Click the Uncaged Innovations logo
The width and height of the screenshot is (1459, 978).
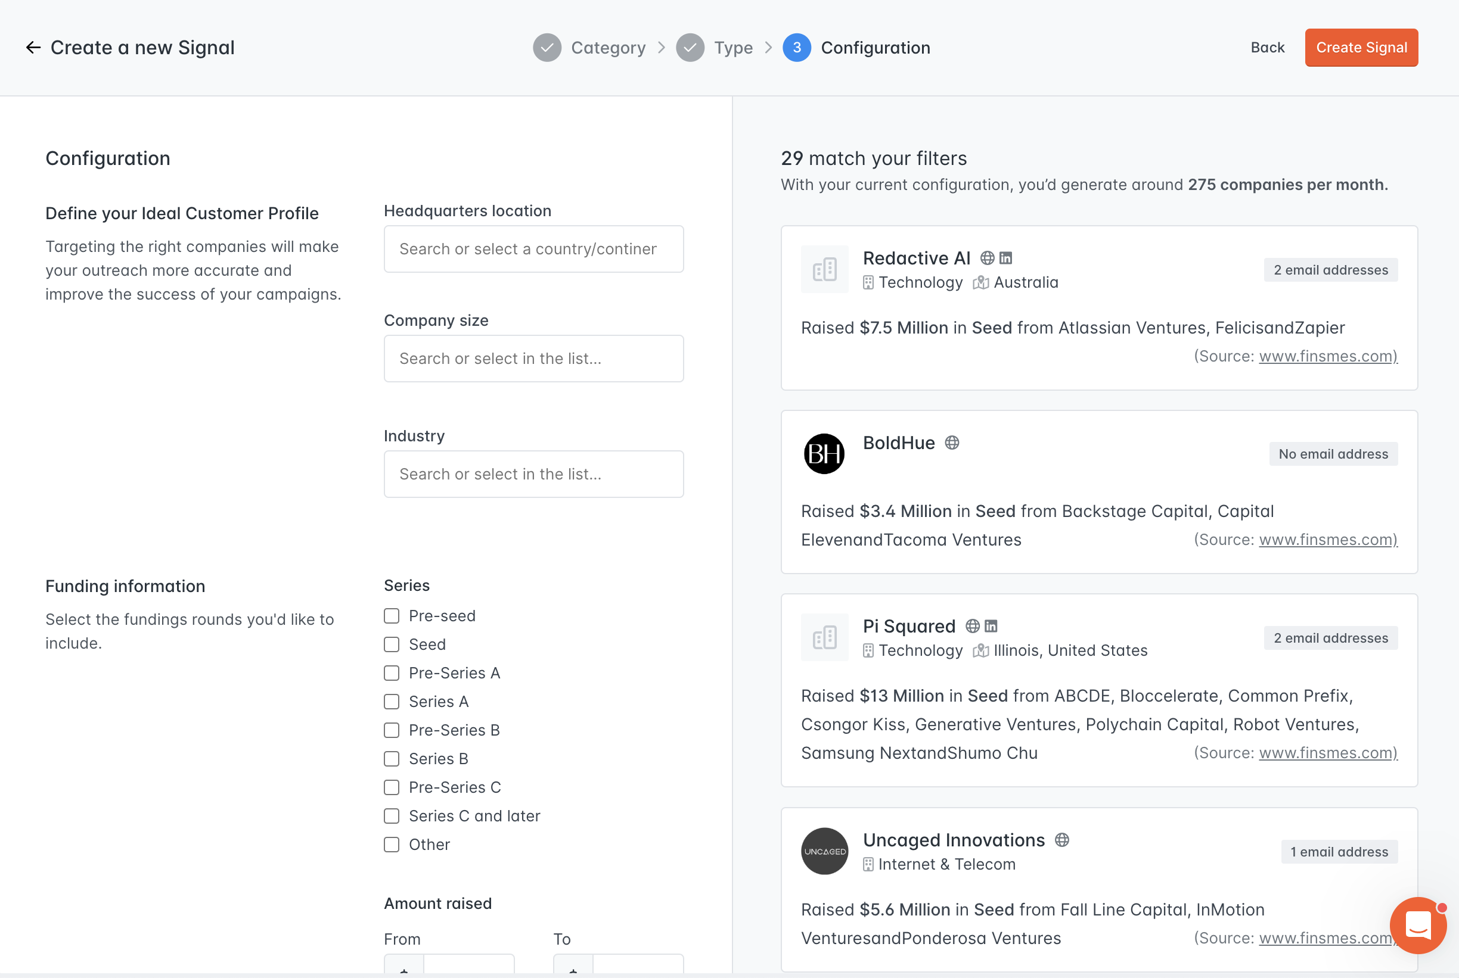tap(824, 851)
